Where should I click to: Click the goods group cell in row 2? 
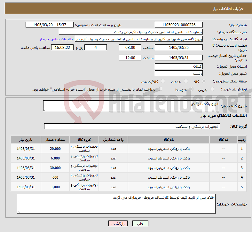pos(84,158)
